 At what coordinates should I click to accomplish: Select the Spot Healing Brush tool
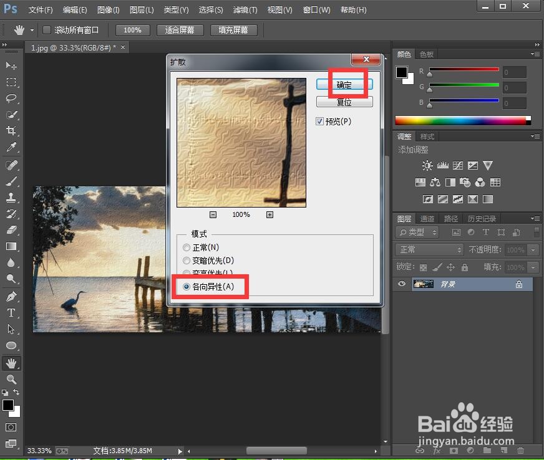(11, 165)
